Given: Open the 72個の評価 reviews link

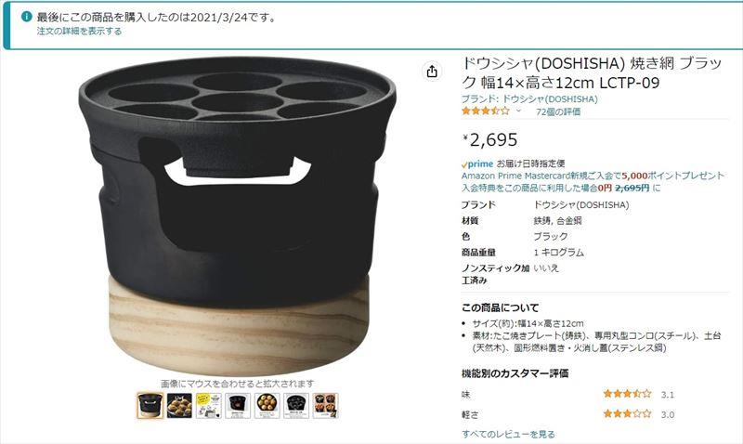Looking at the screenshot, I should click(558, 111).
